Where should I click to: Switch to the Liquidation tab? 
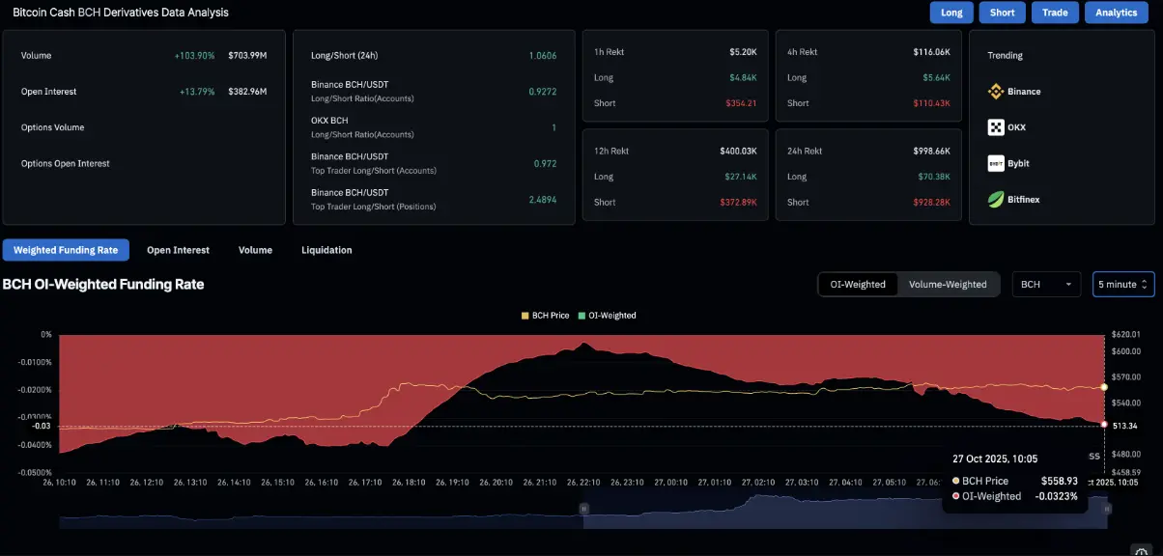pos(326,250)
